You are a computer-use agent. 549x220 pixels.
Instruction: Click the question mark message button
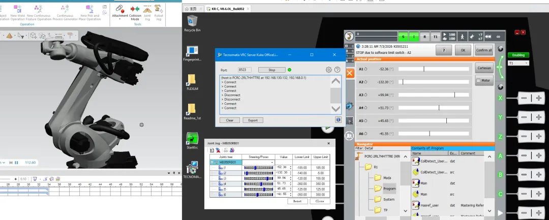[444, 50]
